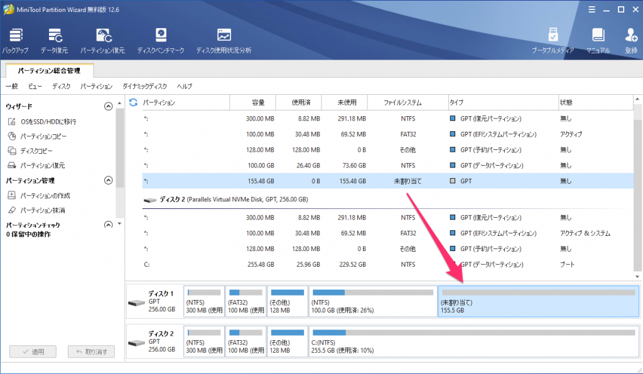Click the 適用 apply button
This screenshot has height=374, width=643.
[33, 351]
